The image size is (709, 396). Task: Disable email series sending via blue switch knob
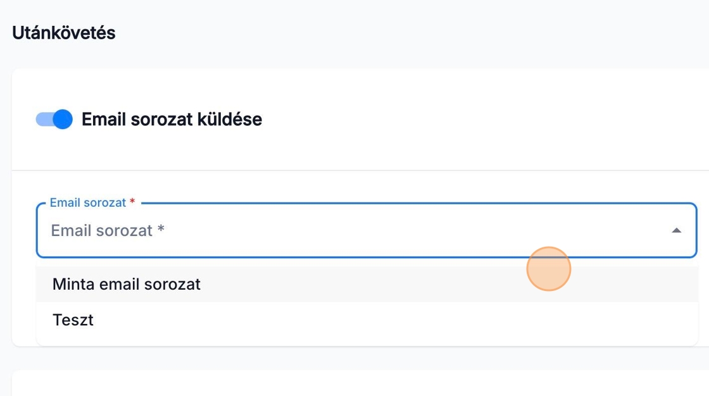pyautogui.click(x=63, y=119)
